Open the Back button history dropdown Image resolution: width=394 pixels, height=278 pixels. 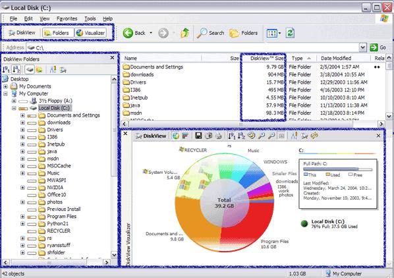pos(151,33)
